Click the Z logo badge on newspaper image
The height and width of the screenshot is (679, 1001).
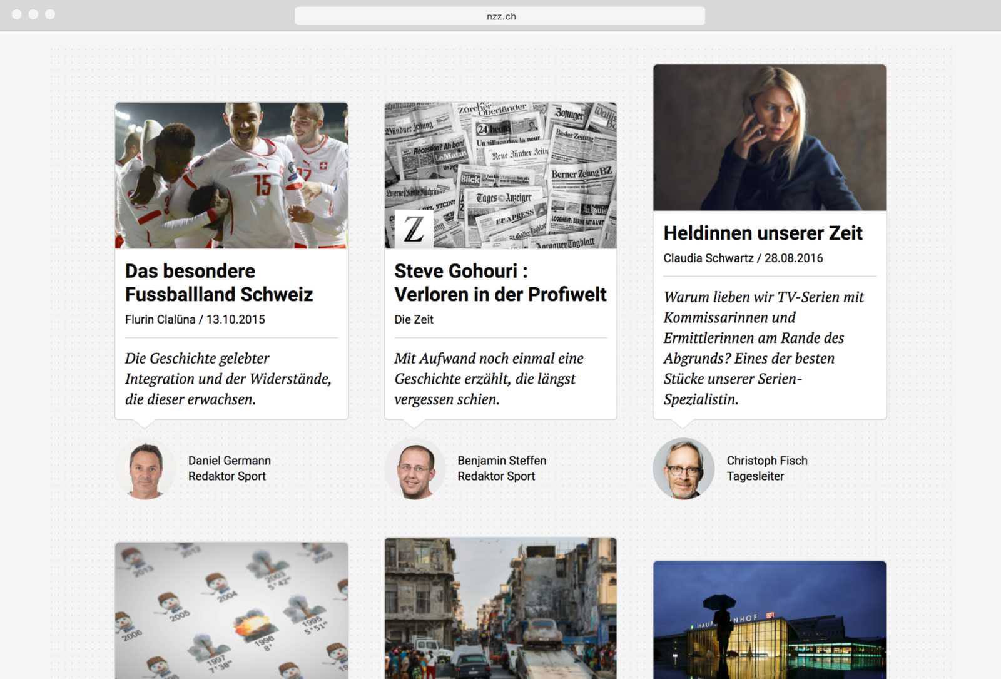(414, 229)
